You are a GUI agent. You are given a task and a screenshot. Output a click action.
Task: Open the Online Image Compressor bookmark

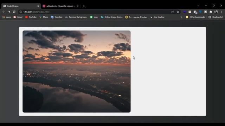[112, 17]
